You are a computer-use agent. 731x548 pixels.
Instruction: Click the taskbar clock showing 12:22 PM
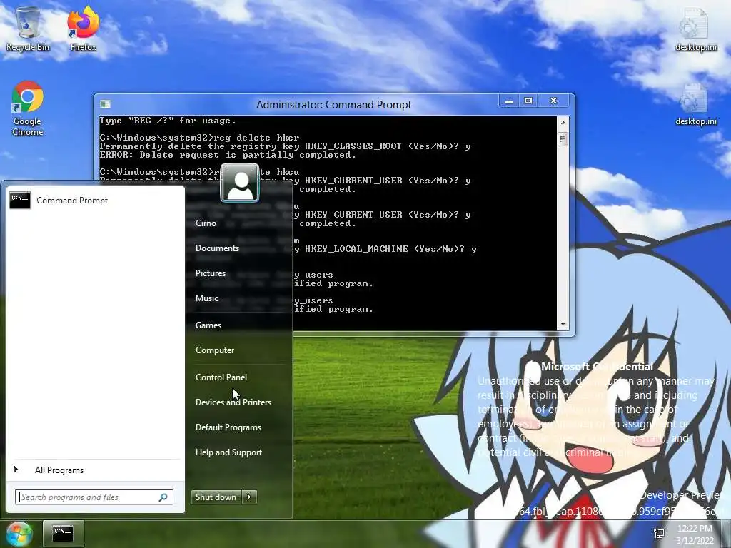point(695,534)
